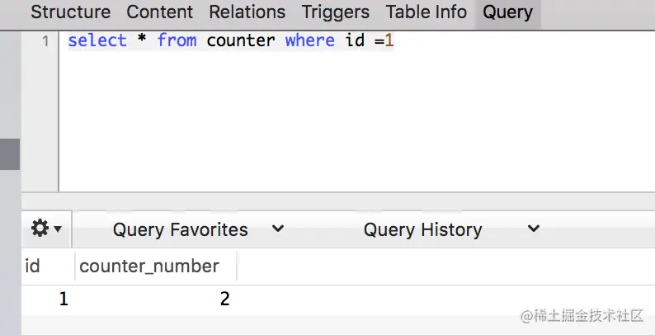655x335 pixels.
Task: Click the word counter in the query
Action: [x=240, y=40]
